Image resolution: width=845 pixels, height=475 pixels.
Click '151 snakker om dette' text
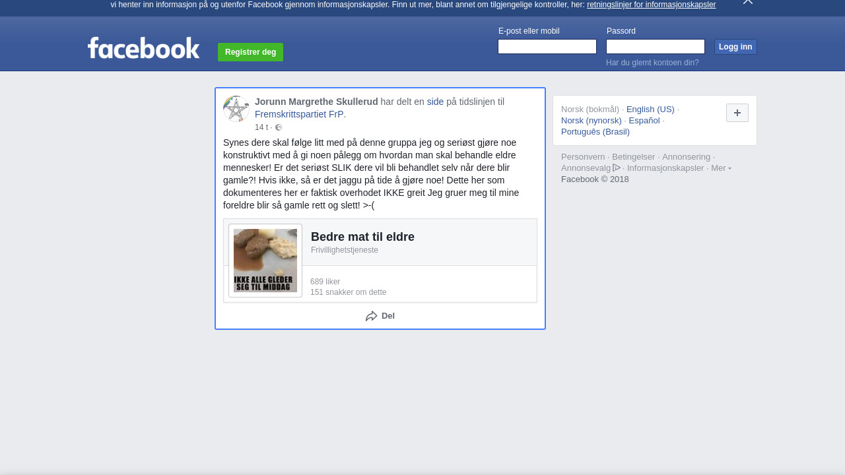tap(349, 292)
